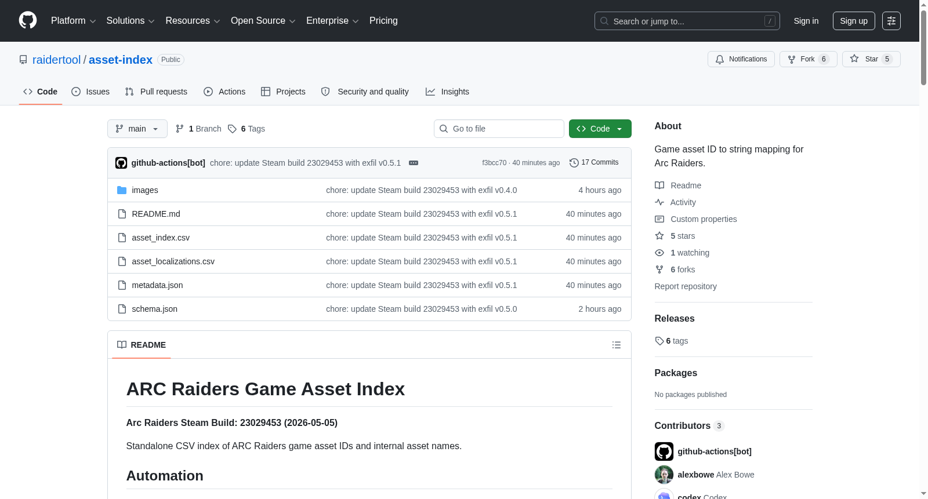Open the Pricing menu item
The width and height of the screenshot is (928, 499).
(x=383, y=21)
